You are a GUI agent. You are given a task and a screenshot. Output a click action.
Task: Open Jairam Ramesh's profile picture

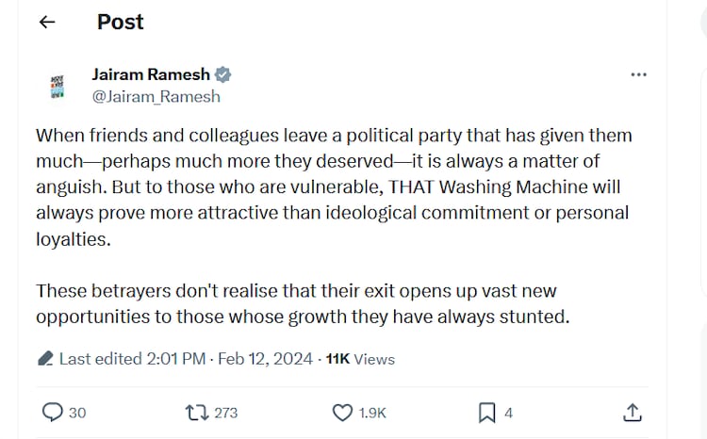tap(56, 85)
